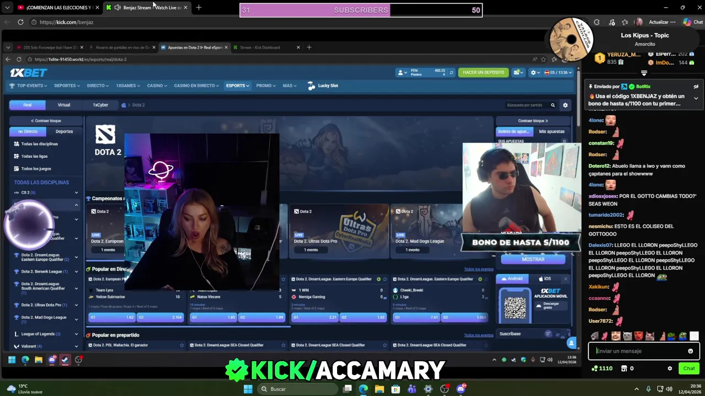Expand the pinned BotRix message chevron

click(696, 98)
